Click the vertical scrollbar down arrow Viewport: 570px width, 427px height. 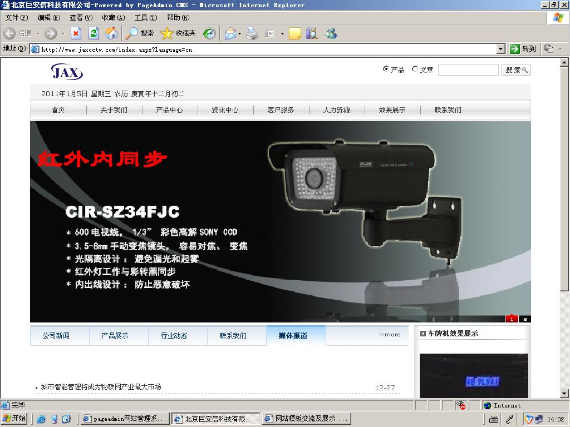point(564,393)
